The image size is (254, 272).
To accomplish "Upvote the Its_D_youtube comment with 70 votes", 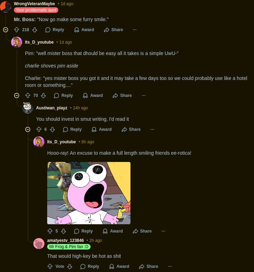I will [x=28, y=96].
